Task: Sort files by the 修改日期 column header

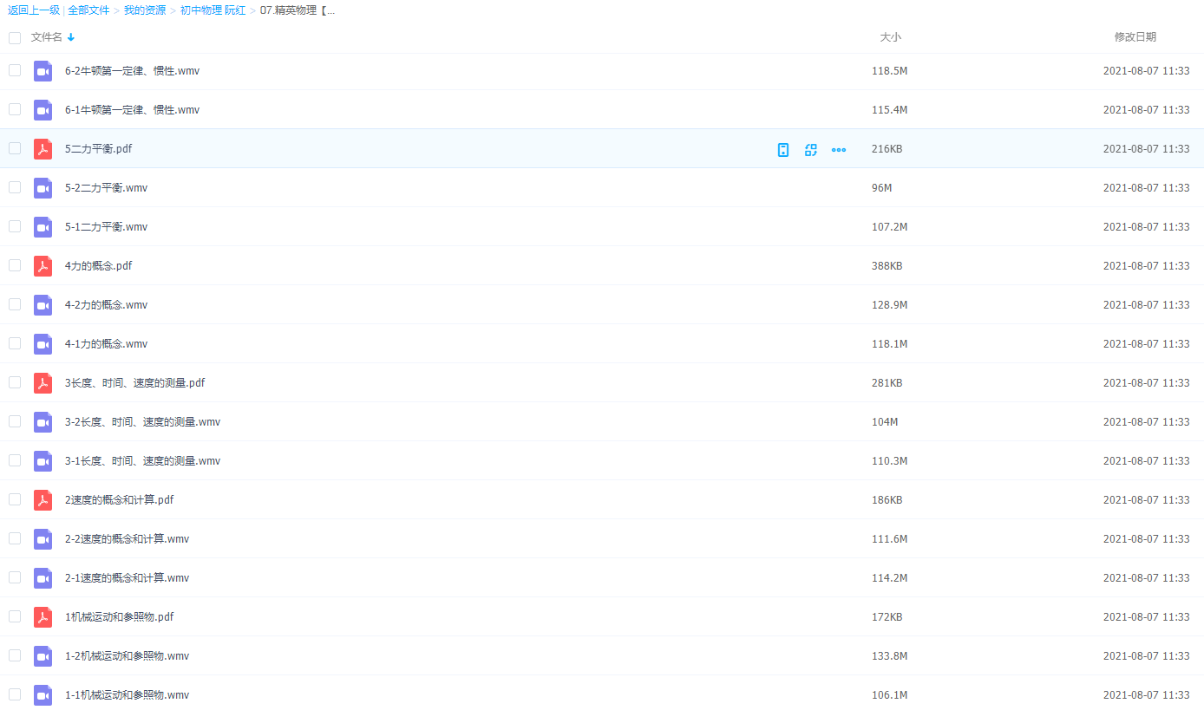Action: [1135, 37]
